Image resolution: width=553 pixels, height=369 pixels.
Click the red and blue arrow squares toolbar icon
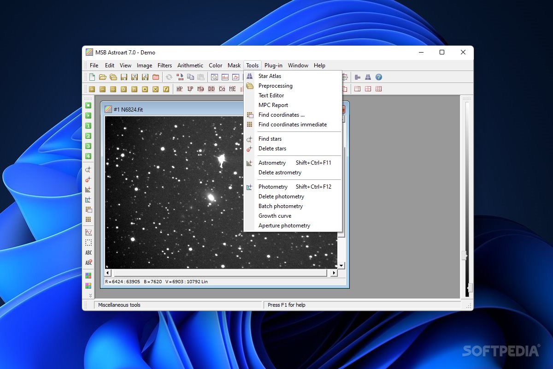(x=180, y=77)
